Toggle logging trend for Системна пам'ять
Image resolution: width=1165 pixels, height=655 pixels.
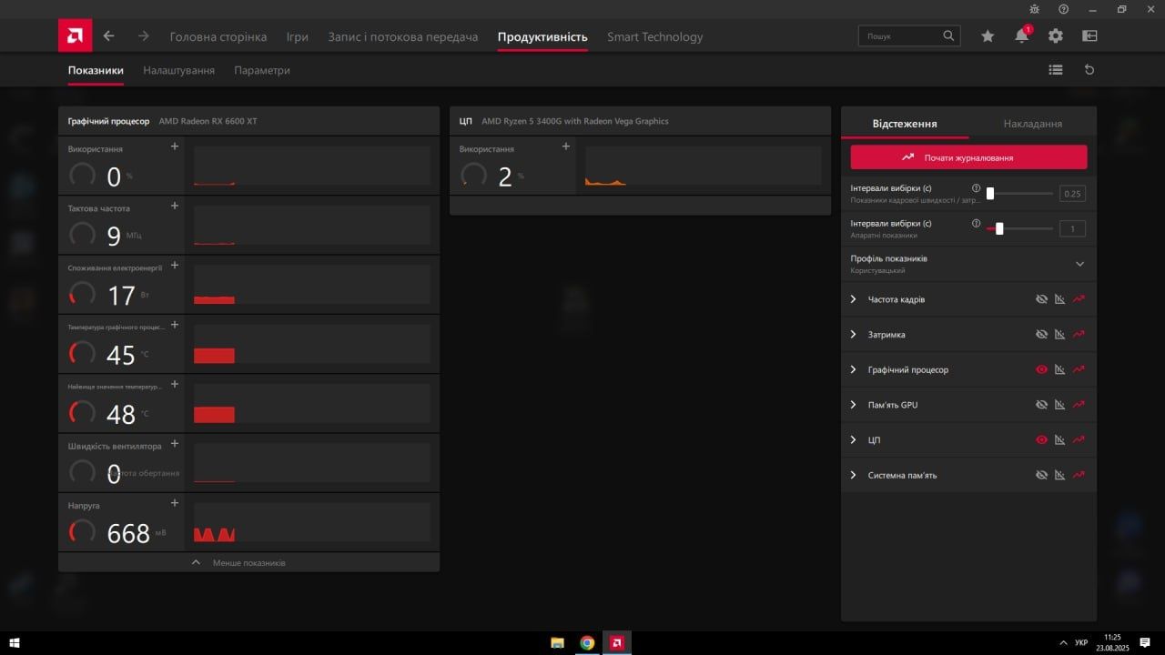1079,475
